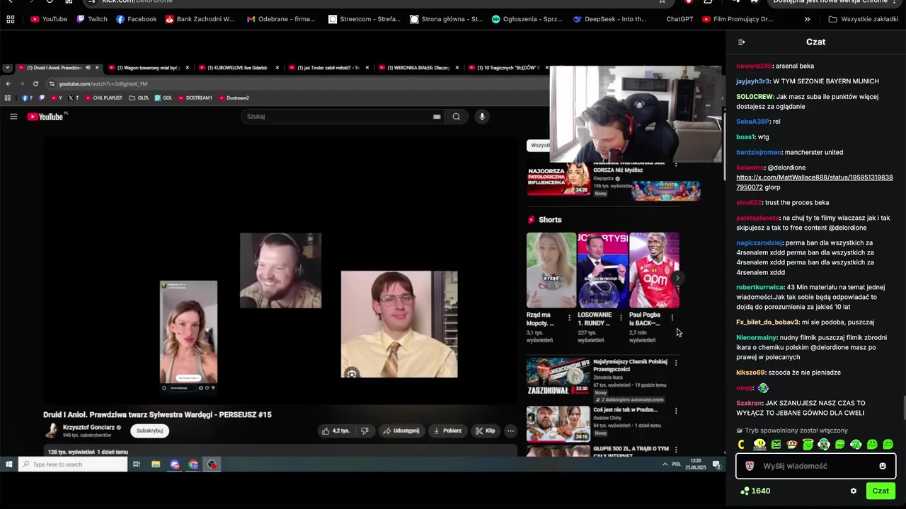Image resolution: width=906 pixels, height=509 pixels.
Task: Open SOLOCREW username in chat
Action: [755, 96]
